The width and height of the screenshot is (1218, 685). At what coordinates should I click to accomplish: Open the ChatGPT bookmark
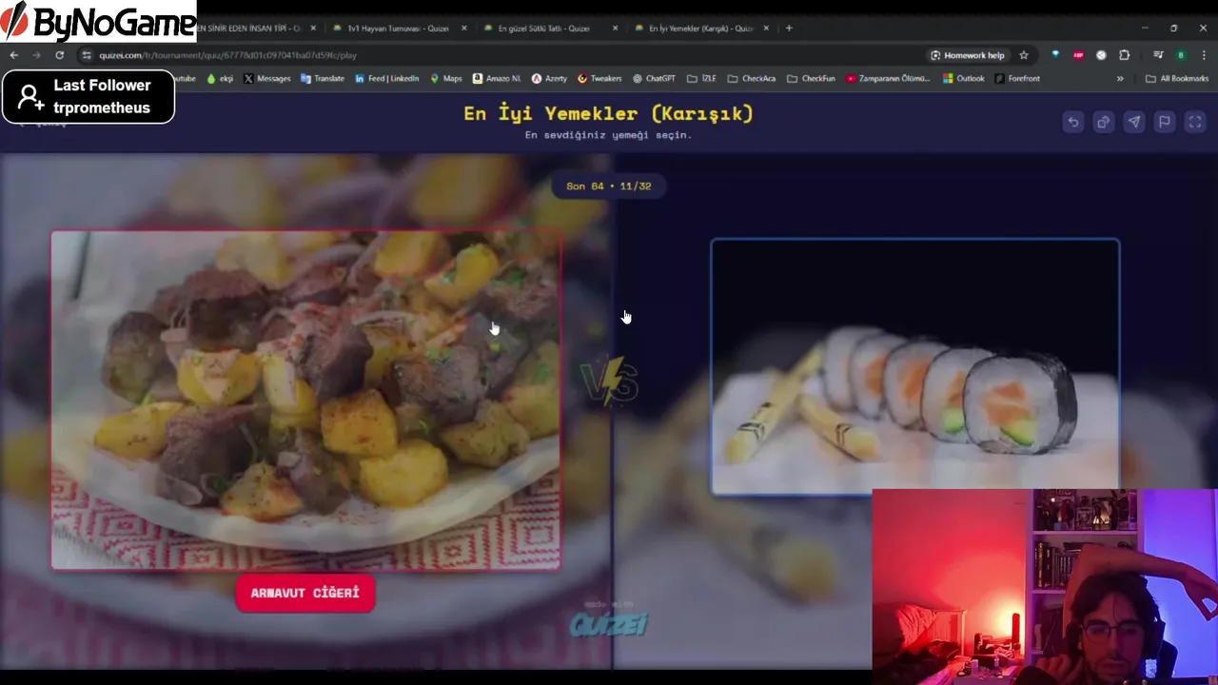(654, 78)
